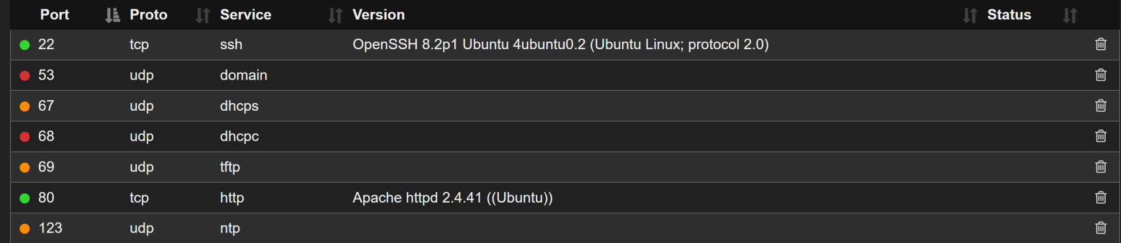Viewport: 1121px width, 243px height.
Task: Sort table by Proto column
Action: (x=202, y=15)
